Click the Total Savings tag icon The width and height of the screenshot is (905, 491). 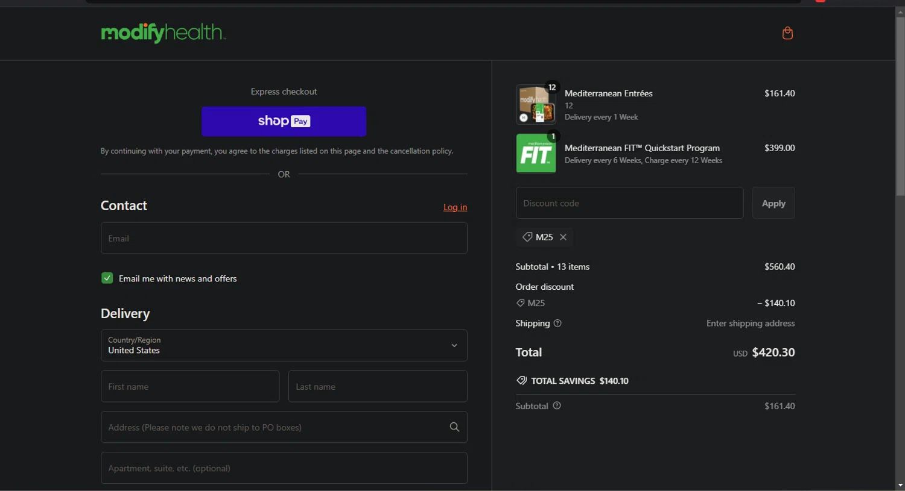click(521, 381)
